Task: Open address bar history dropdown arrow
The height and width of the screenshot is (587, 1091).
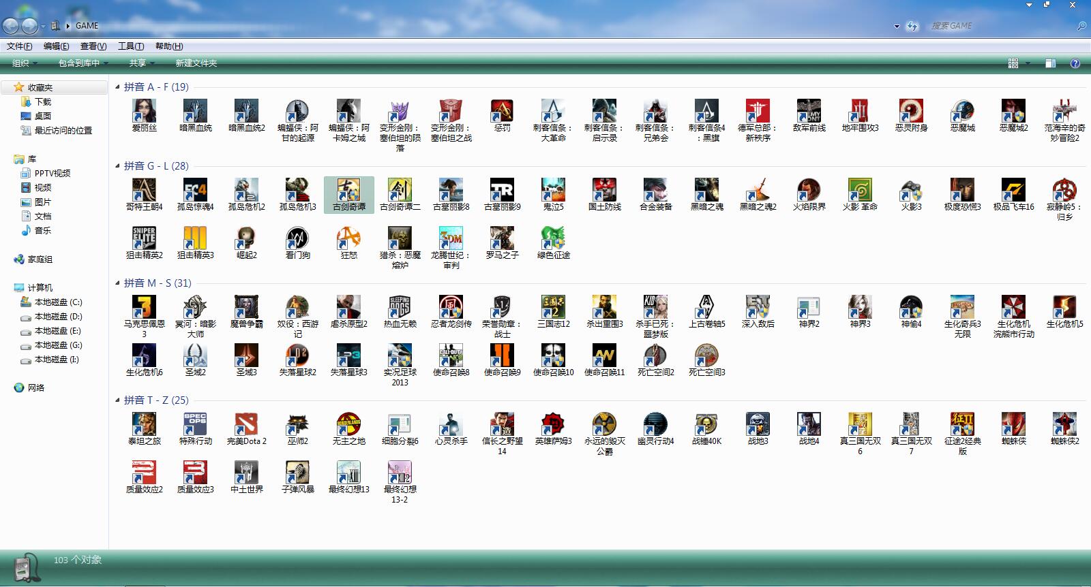Action: pos(897,26)
